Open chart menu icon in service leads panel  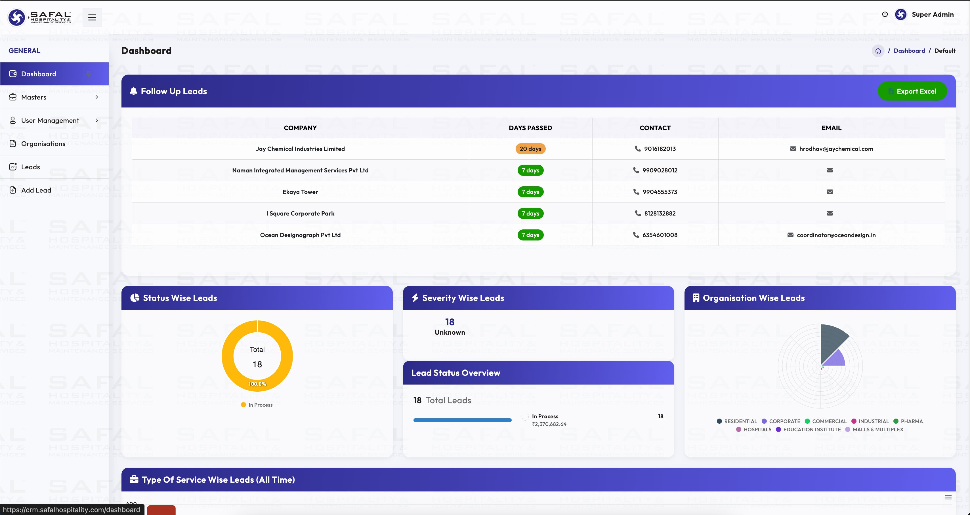pos(948,497)
